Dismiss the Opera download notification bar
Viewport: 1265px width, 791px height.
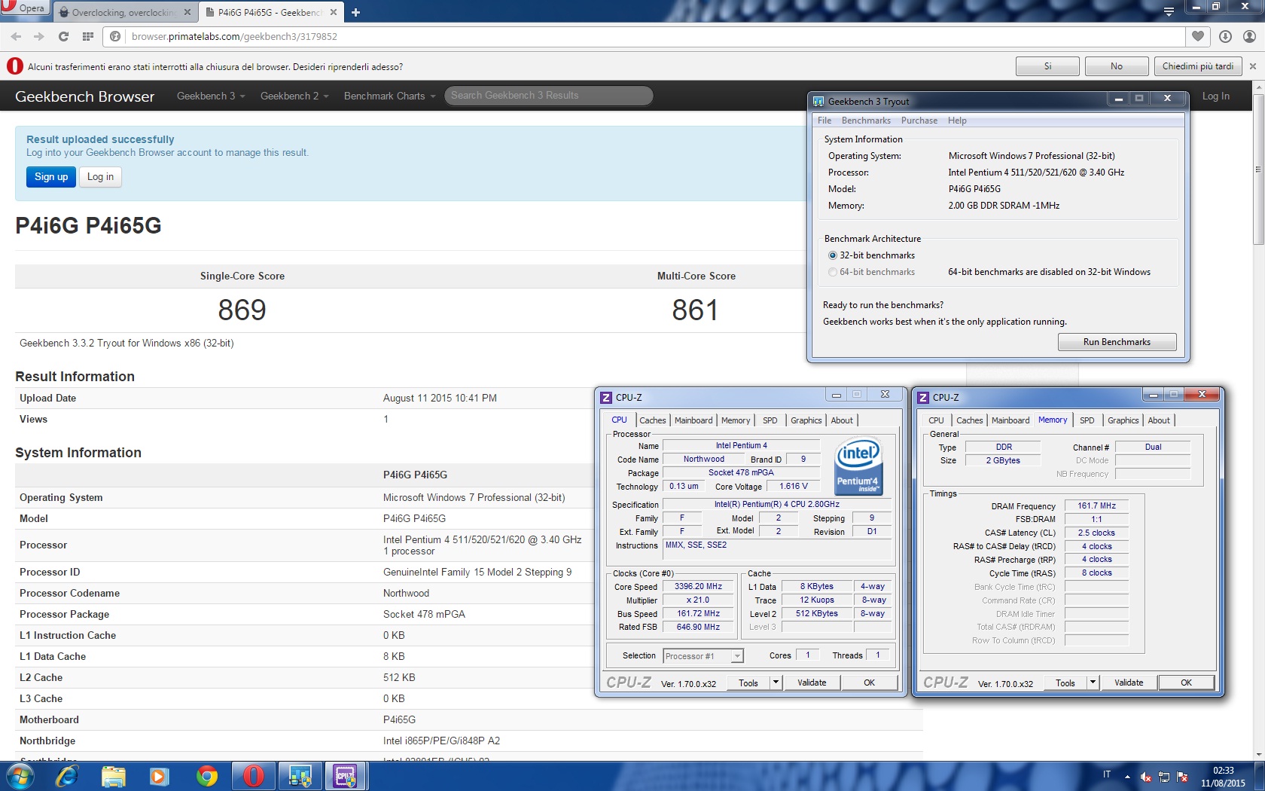1253,66
